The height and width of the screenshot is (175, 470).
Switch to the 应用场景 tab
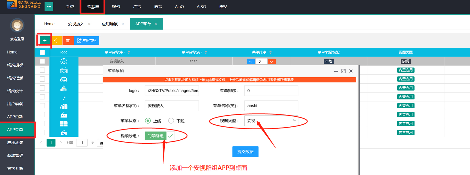(x=110, y=24)
